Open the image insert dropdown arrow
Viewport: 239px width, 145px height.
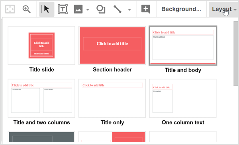coord(88,10)
